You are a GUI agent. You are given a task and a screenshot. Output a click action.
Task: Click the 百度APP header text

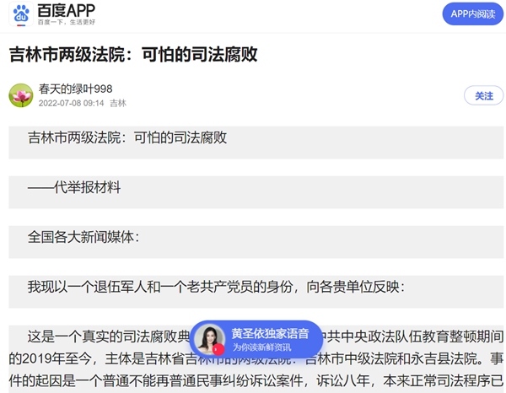coord(64,10)
